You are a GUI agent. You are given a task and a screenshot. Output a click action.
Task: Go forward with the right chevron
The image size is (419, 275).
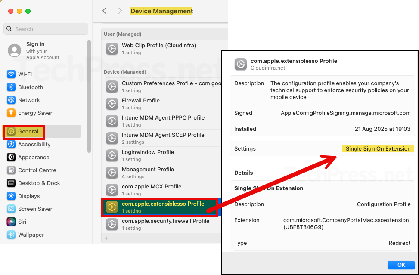pyautogui.click(x=120, y=11)
